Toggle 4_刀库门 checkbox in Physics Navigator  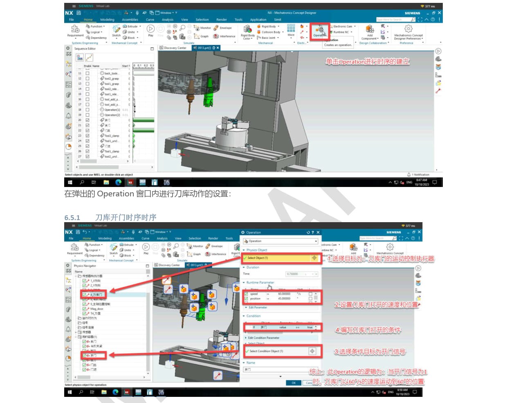(x=84, y=295)
